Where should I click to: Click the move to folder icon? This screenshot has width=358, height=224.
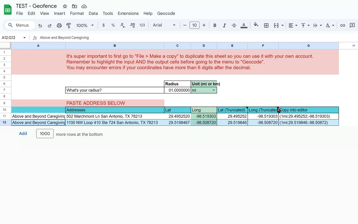click(x=74, y=6)
